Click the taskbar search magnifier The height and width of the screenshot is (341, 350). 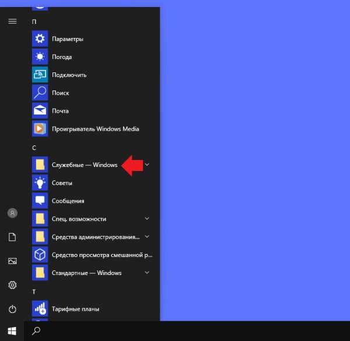[36, 331]
